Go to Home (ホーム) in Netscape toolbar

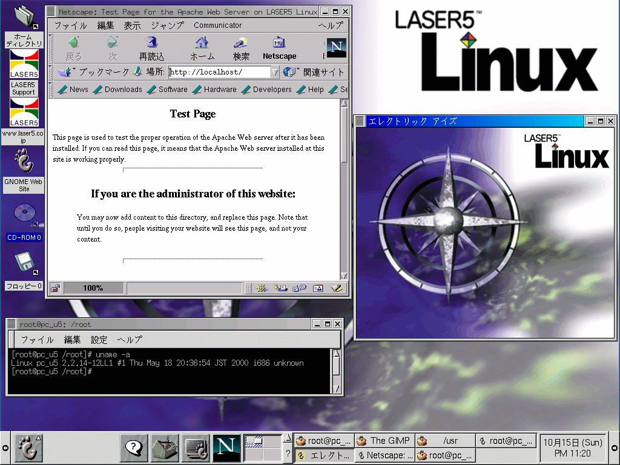tap(202, 48)
